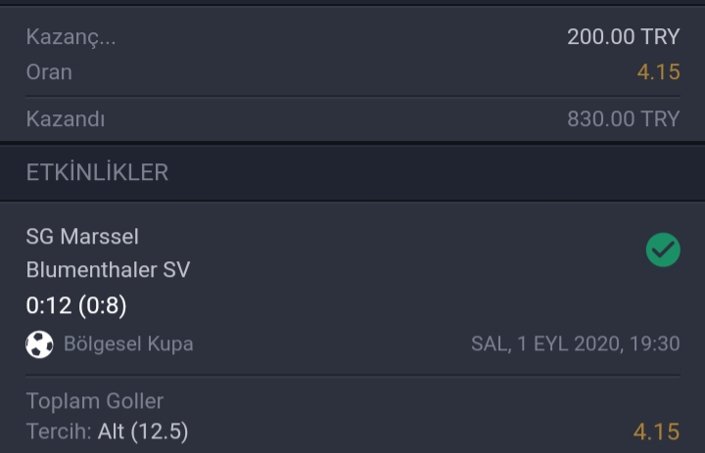The width and height of the screenshot is (705, 453).
Task: Tap the Kazanç label
Action: (x=71, y=37)
